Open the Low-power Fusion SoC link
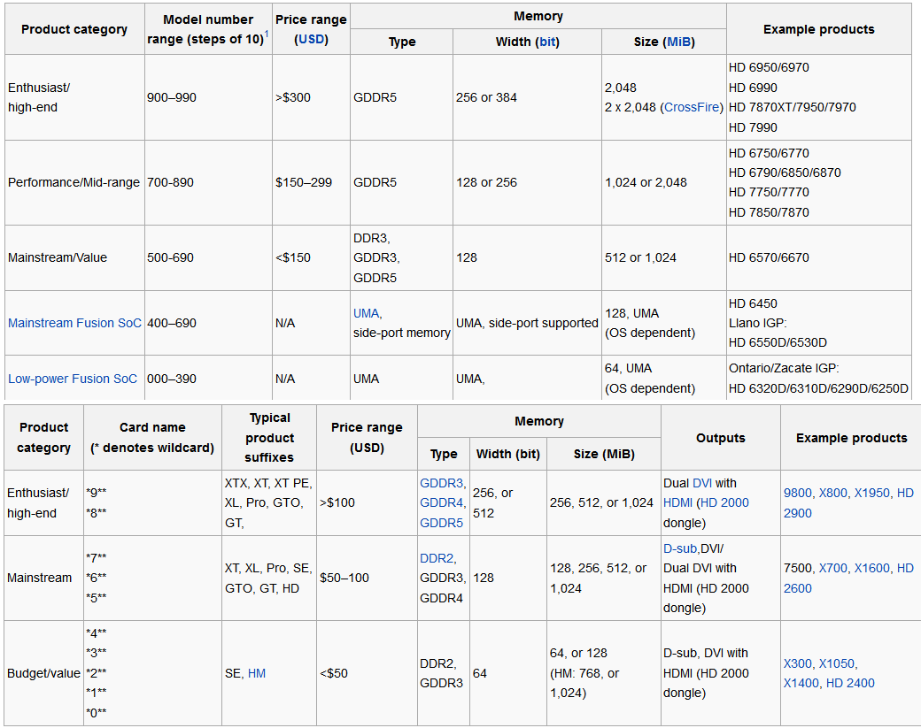Viewport: 921px width, 728px height. [73, 379]
